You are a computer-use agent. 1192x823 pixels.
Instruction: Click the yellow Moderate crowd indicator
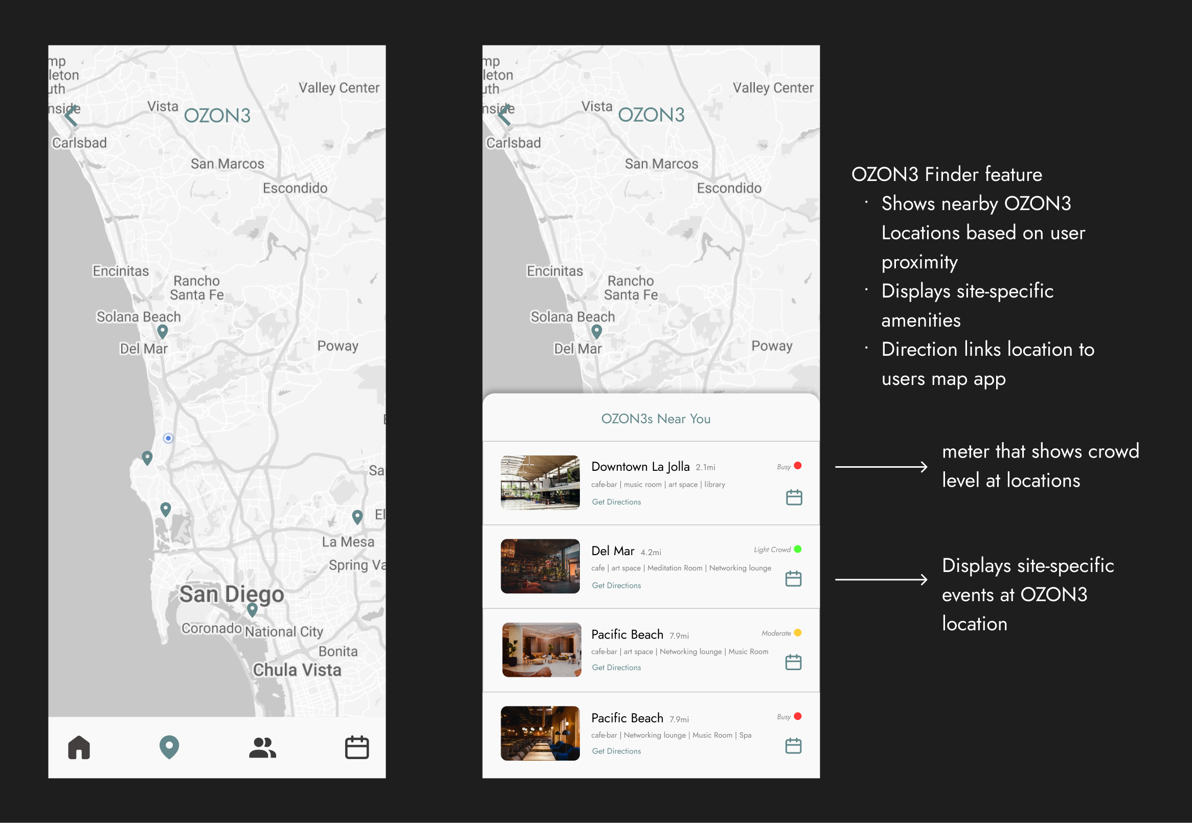click(x=797, y=633)
